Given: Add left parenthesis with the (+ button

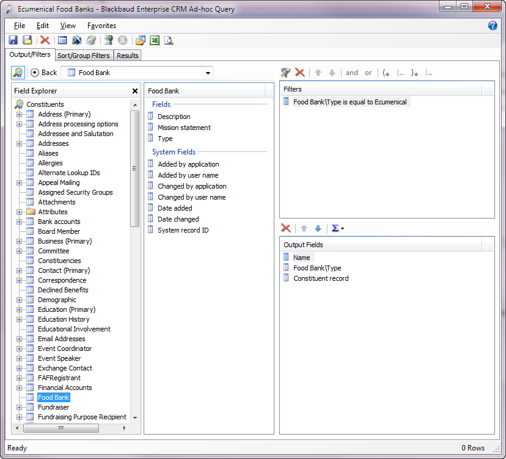Looking at the screenshot, I should pyautogui.click(x=386, y=73).
